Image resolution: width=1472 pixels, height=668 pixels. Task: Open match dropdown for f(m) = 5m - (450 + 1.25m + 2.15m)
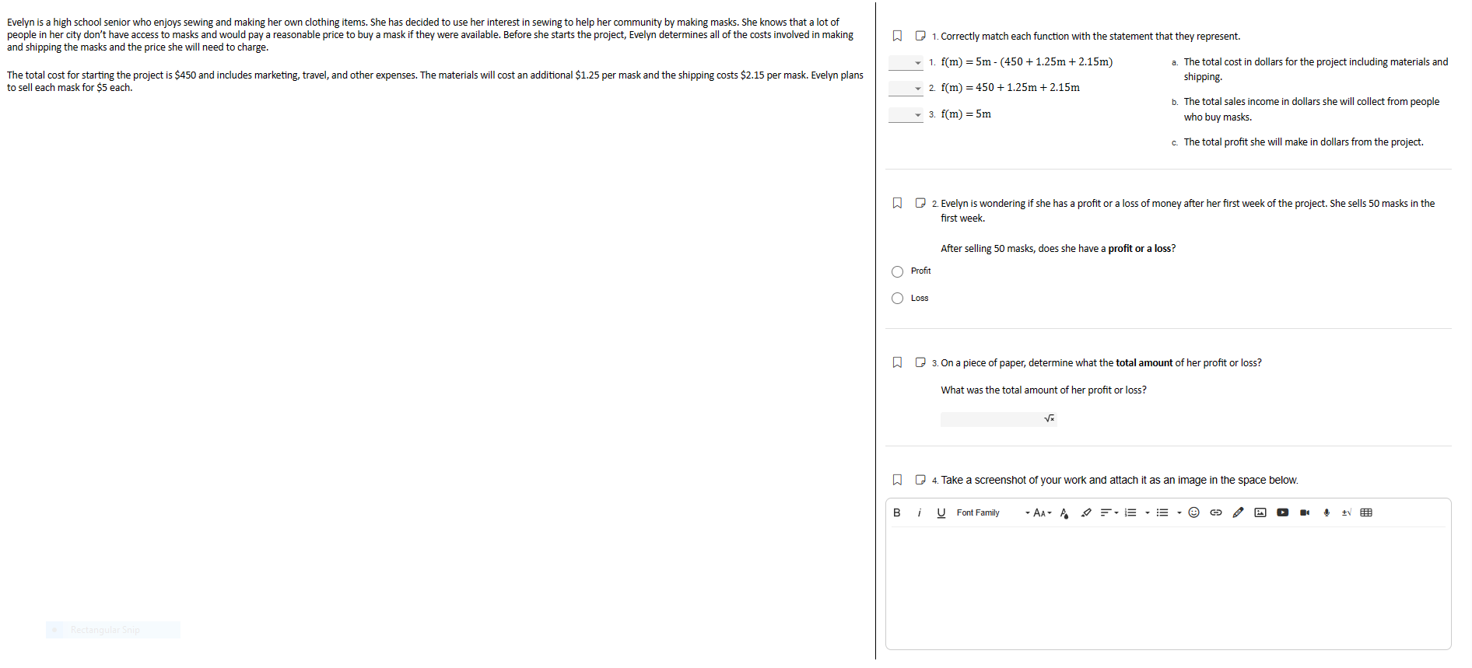pos(906,62)
